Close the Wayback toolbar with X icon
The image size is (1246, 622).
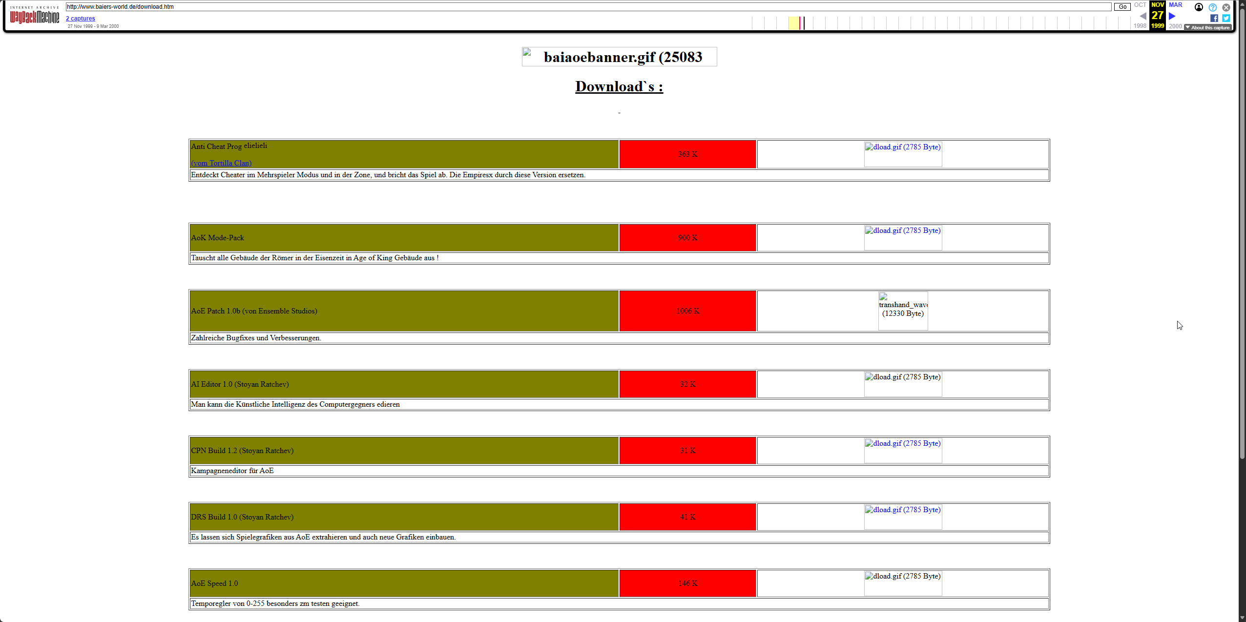click(1226, 7)
